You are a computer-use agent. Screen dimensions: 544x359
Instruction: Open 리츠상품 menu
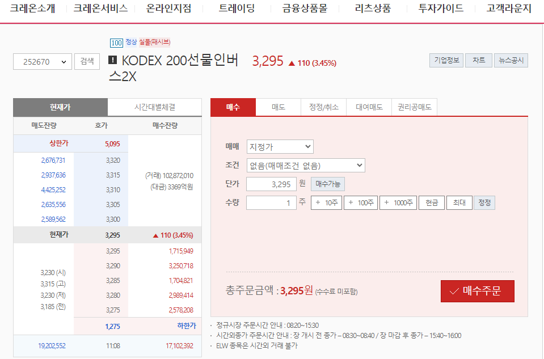pyautogui.click(x=373, y=8)
